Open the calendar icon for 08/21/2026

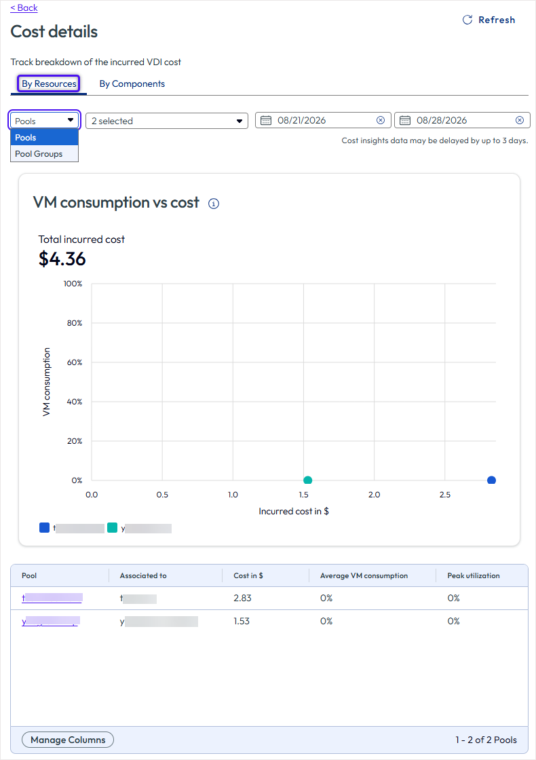click(x=266, y=120)
